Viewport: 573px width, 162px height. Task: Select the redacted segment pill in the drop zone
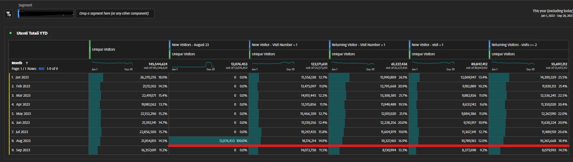46,14
